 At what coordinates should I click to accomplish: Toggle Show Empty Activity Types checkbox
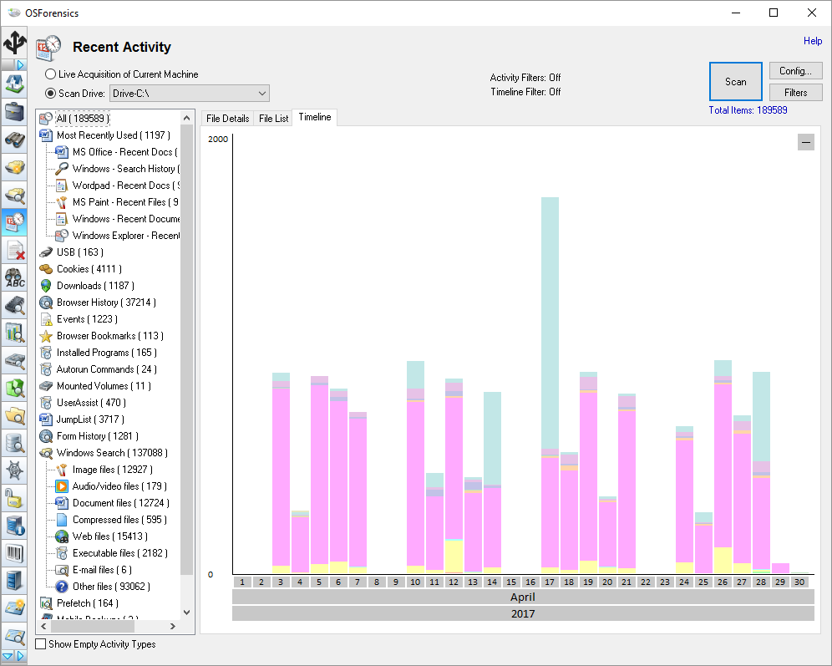point(40,643)
